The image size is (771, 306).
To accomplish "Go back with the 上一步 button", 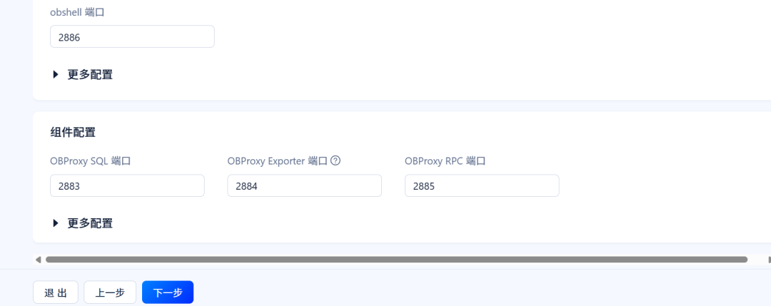I will coord(110,292).
